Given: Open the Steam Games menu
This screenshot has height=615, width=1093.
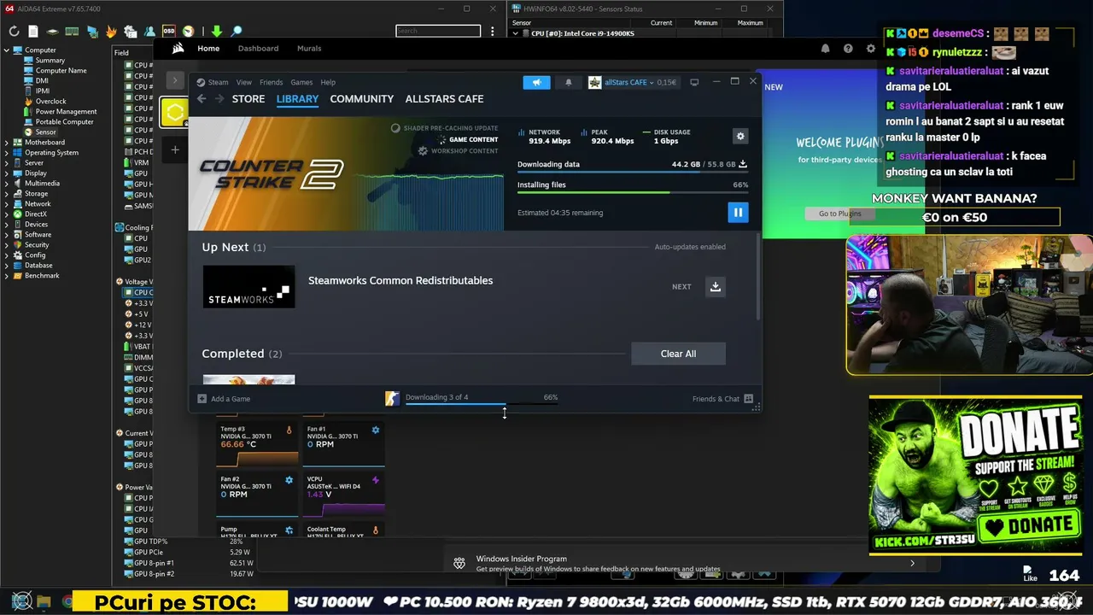Looking at the screenshot, I should click(301, 83).
